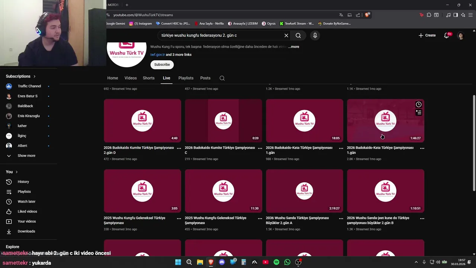Search within channel using magnifier icon
476x268 pixels.
[x=222, y=78]
